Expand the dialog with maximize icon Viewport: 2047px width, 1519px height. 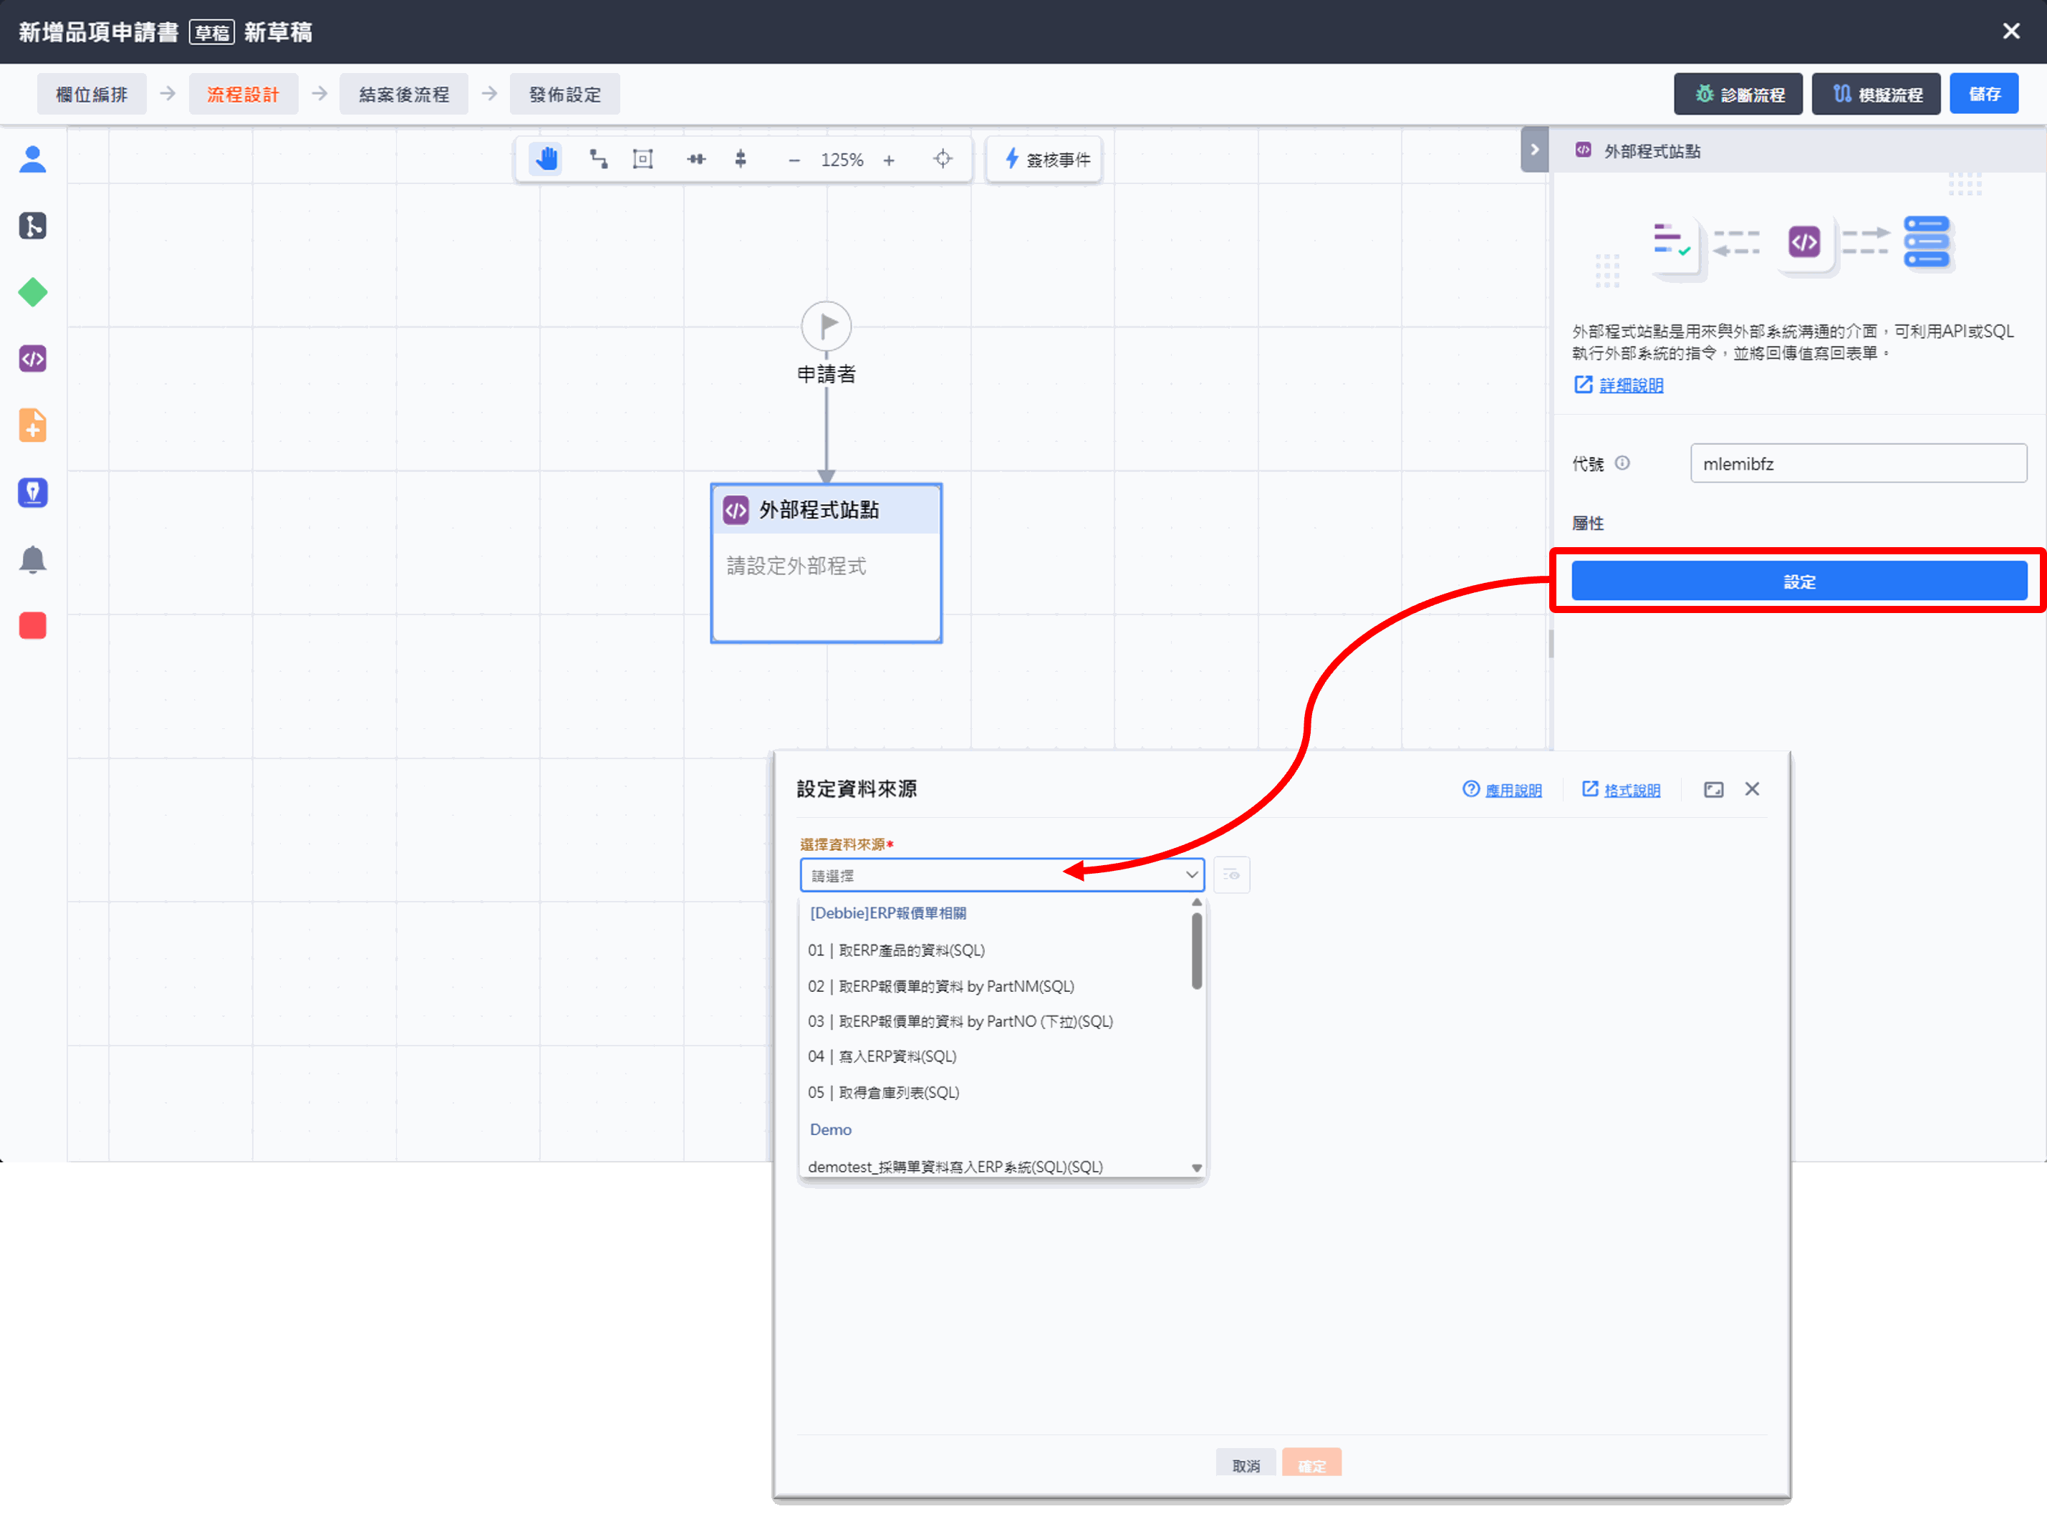click(x=1713, y=790)
